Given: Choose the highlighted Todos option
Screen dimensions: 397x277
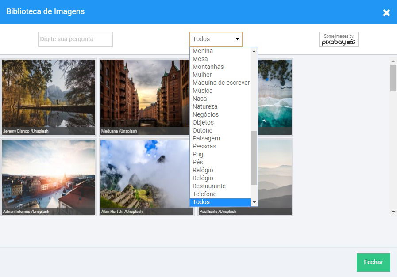Looking at the screenshot, I should (x=220, y=202).
